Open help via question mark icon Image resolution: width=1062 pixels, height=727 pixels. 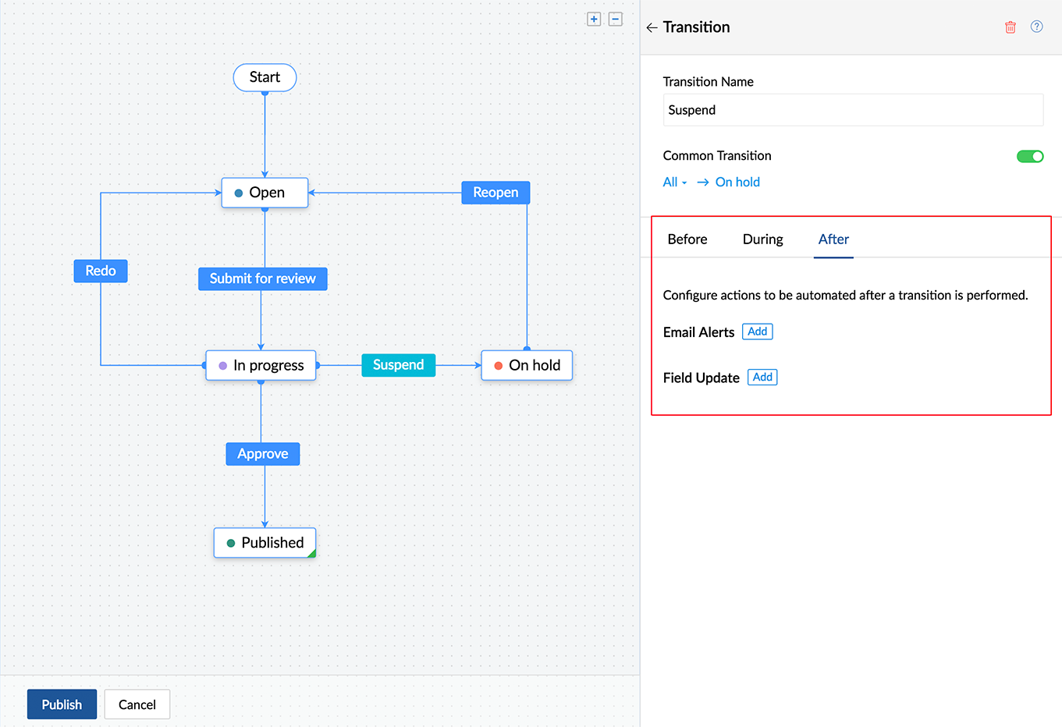click(1036, 27)
